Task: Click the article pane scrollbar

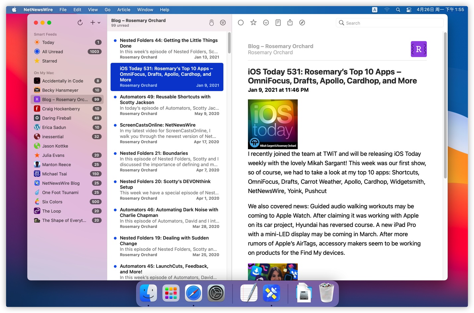Action: (x=445, y=105)
